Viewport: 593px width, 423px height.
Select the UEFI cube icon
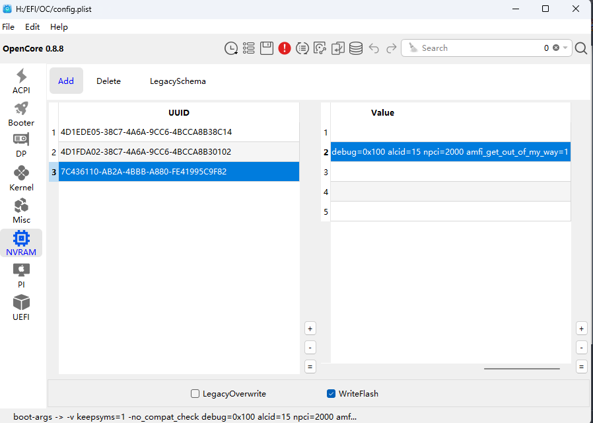coord(21,307)
